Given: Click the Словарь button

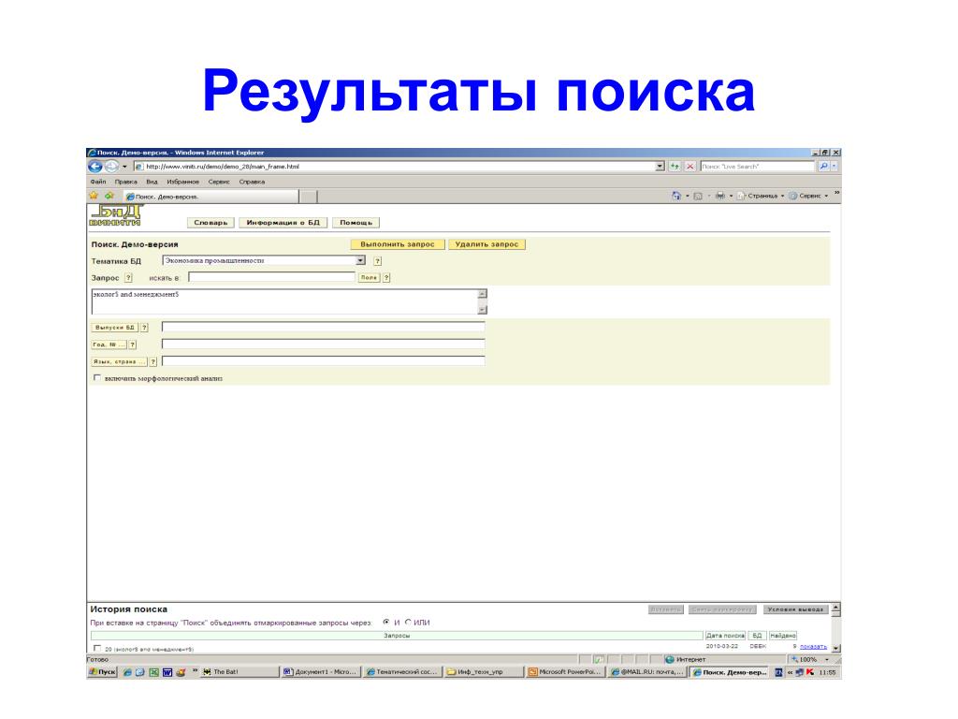Looking at the screenshot, I should 210,223.
